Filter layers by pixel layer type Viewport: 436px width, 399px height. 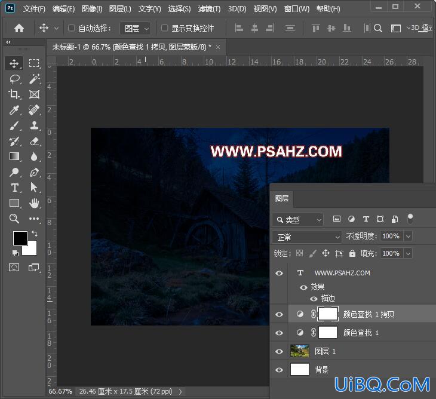pyautogui.click(x=337, y=219)
